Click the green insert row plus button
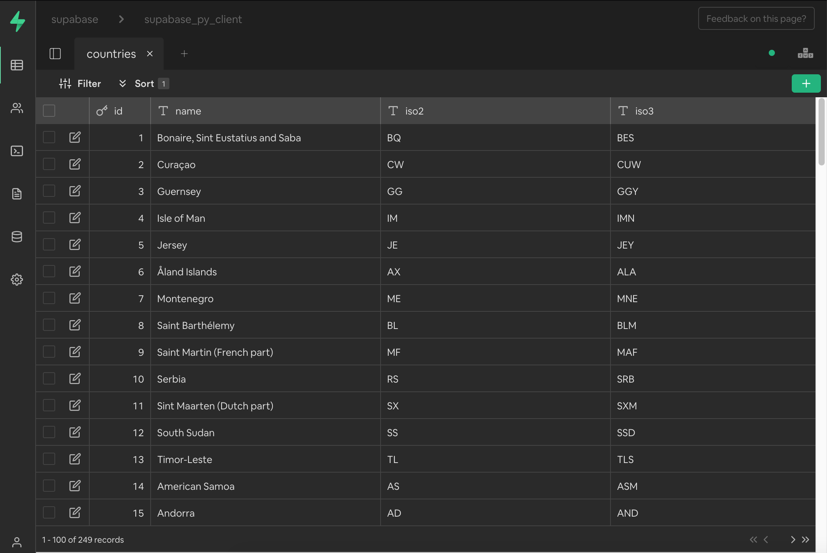 806,83
